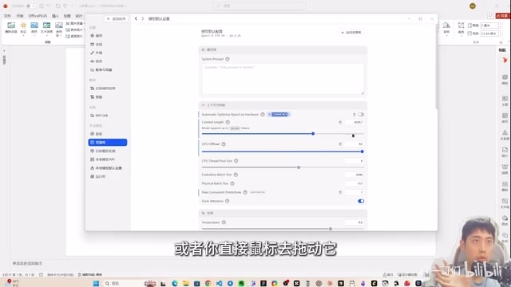This screenshot has width=511, height=287.
Task: Click the back-to-app button above settings sidebar
Action: coord(117,19)
